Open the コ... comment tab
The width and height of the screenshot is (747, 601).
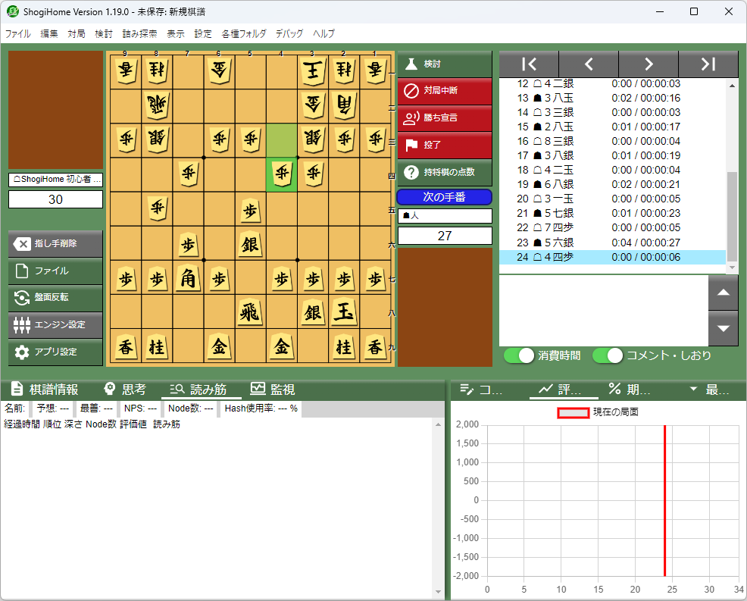coord(481,390)
